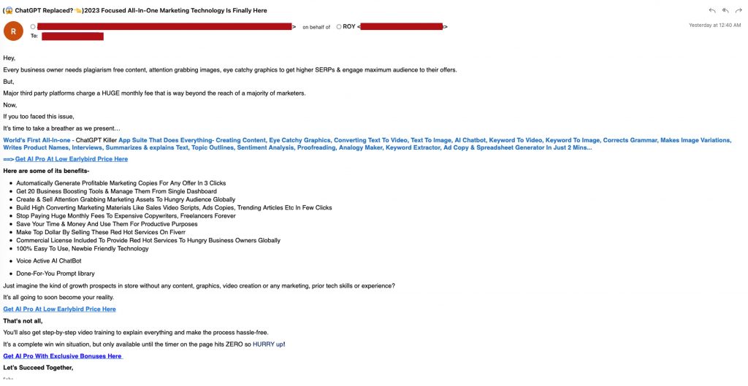Click the shocked-face emoji in the subject

(10, 9)
